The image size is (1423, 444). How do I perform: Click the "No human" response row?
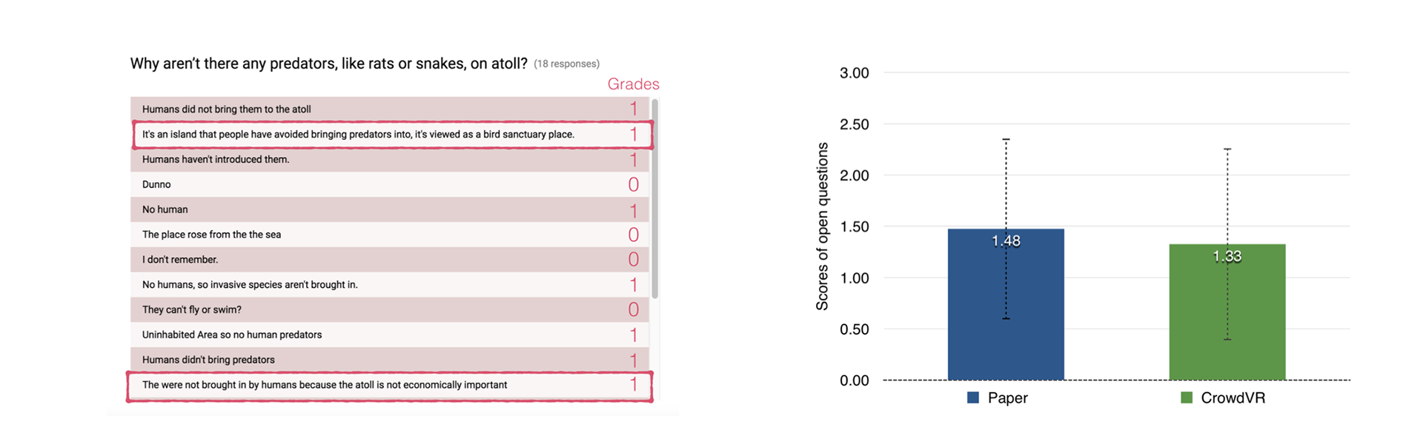point(165,210)
